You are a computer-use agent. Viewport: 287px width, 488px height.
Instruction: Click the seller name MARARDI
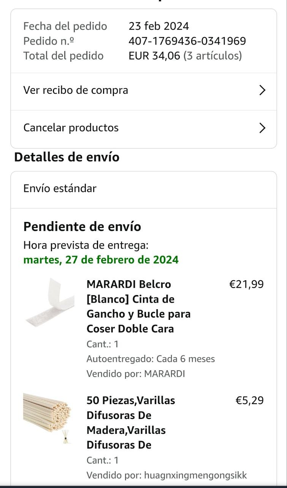pyautogui.click(x=165, y=374)
